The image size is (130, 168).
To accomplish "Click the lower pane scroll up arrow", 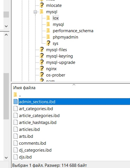I will pos(6,35).
